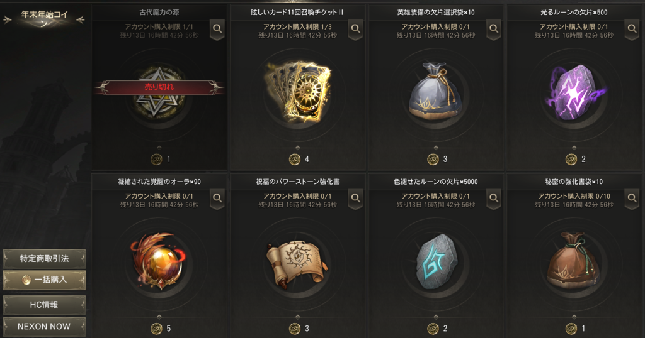Select the gray rune stone with cyan glyph
645x338 pixels.
click(x=437, y=262)
